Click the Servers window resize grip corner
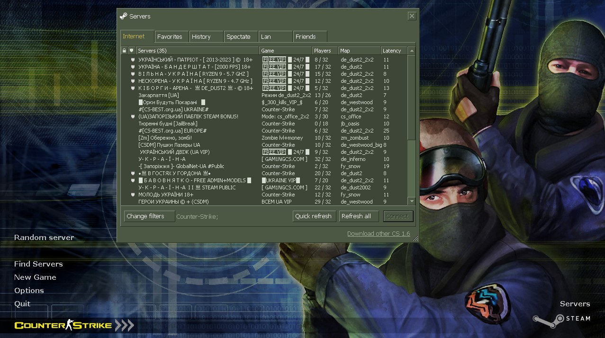 pos(415,239)
